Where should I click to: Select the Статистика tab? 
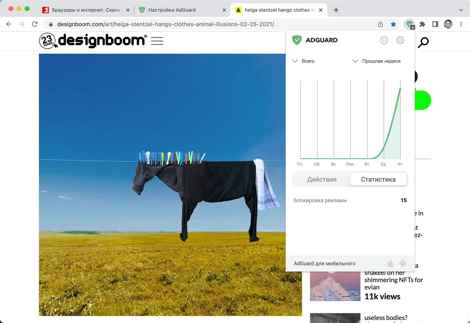378,179
